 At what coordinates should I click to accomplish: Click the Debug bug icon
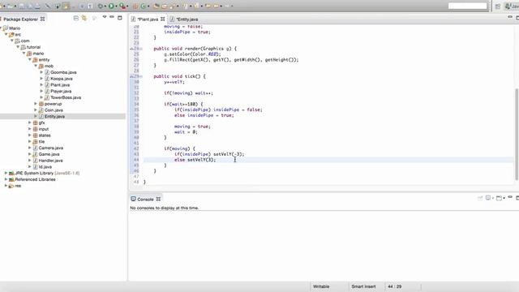click(x=101, y=6)
